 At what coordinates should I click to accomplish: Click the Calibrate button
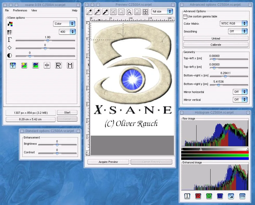pos(216,45)
